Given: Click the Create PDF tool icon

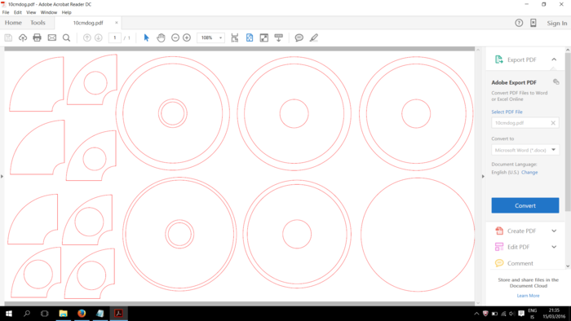Looking at the screenshot, I should point(499,231).
